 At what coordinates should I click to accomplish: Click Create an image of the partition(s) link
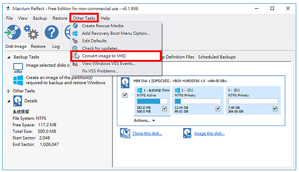click(66, 80)
